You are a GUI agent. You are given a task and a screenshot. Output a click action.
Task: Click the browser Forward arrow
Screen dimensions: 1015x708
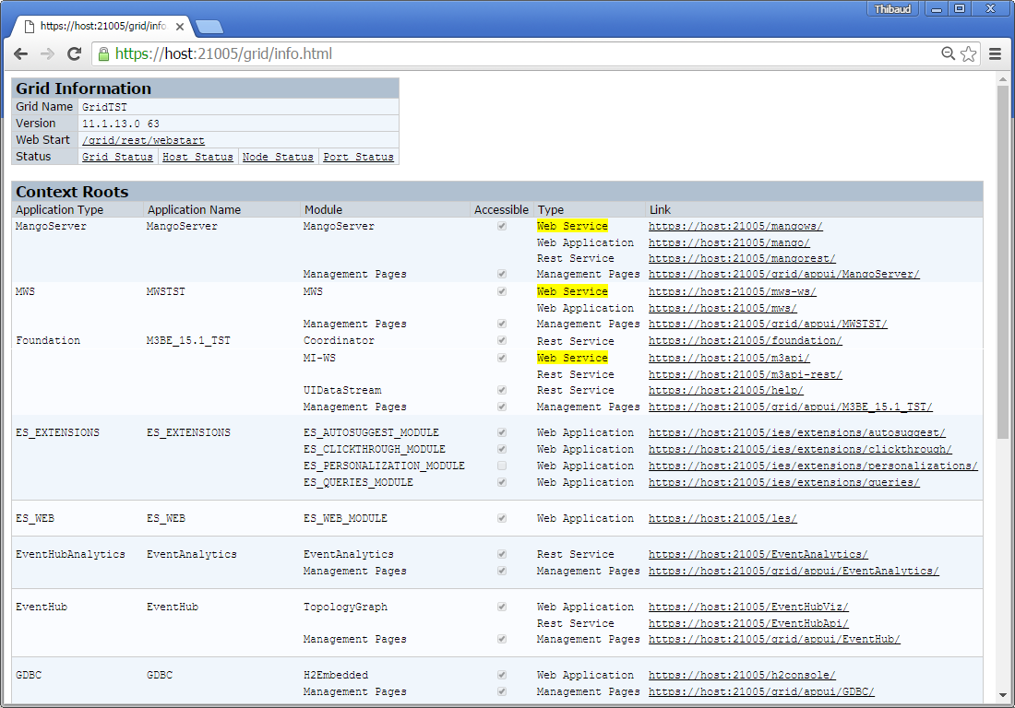(47, 54)
